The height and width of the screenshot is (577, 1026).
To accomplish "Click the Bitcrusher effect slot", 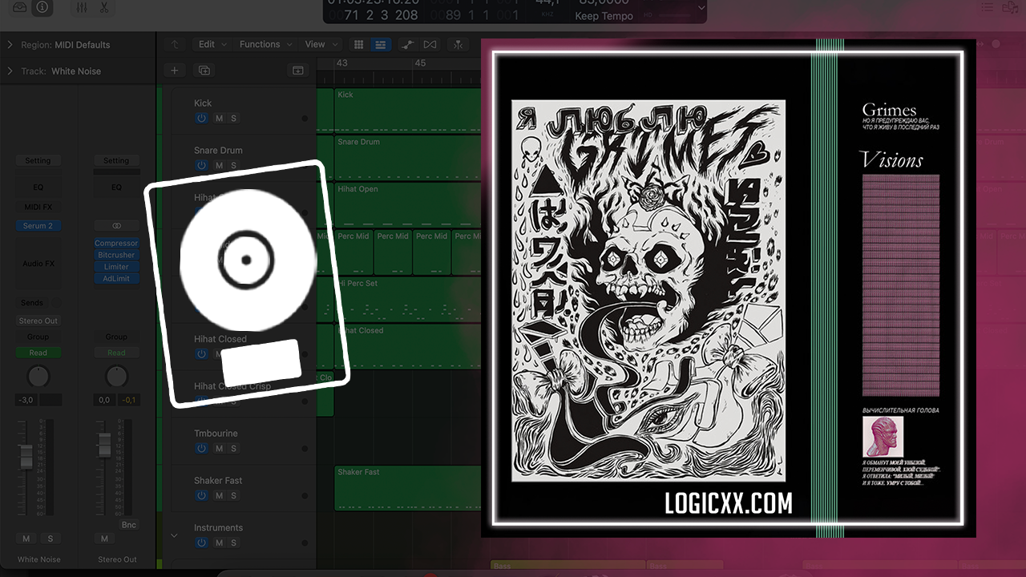I will [x=116, y=255].
